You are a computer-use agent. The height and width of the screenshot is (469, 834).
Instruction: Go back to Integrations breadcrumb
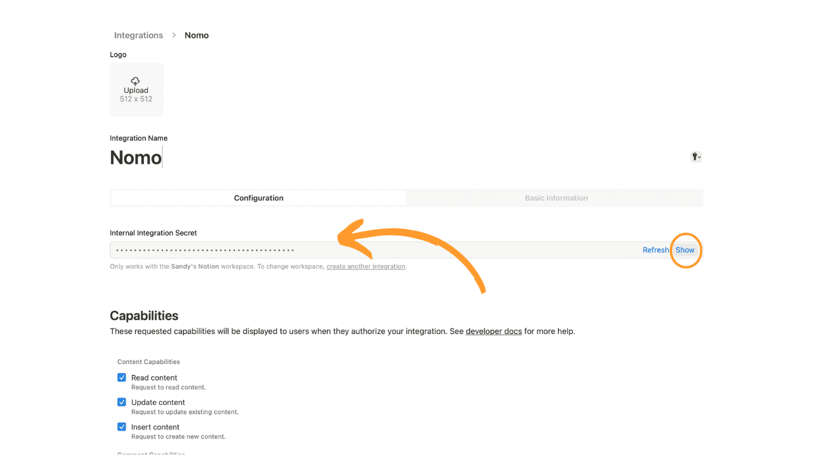click(139, 35)
